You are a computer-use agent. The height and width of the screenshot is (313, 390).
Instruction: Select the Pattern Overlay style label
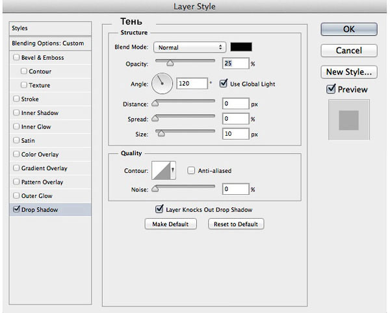tap(42, 182)
